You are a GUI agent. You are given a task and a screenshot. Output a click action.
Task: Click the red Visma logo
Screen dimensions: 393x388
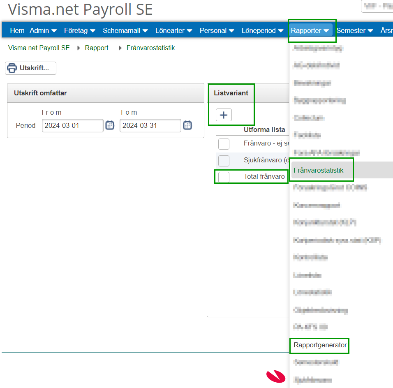276,376
